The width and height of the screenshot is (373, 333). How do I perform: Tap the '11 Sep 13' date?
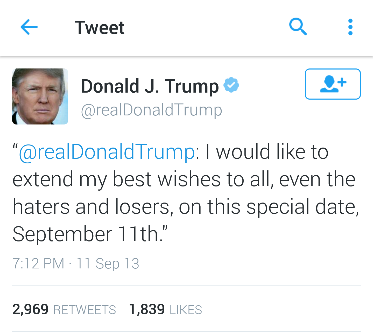[x=108, y=263]
